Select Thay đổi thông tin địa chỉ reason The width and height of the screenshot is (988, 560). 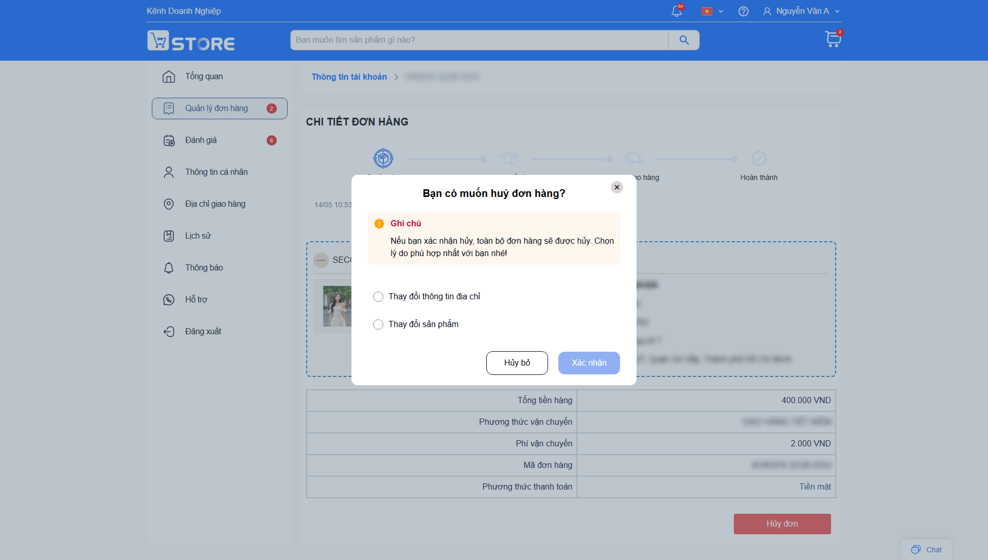point(426,296)
